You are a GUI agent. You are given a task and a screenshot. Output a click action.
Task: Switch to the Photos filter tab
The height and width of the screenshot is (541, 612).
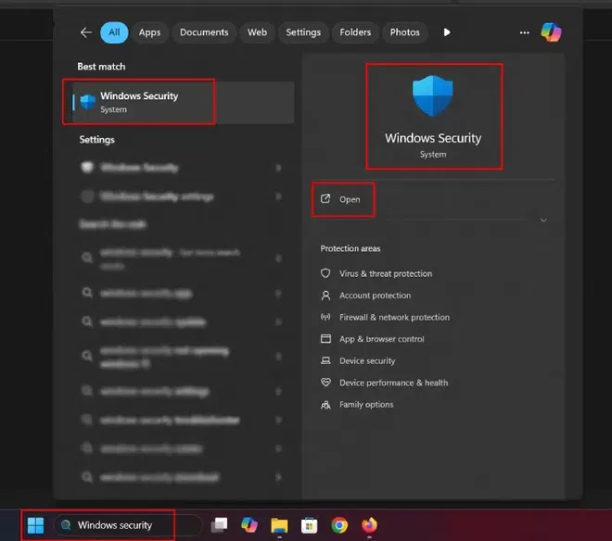click(x=404, y=32)
